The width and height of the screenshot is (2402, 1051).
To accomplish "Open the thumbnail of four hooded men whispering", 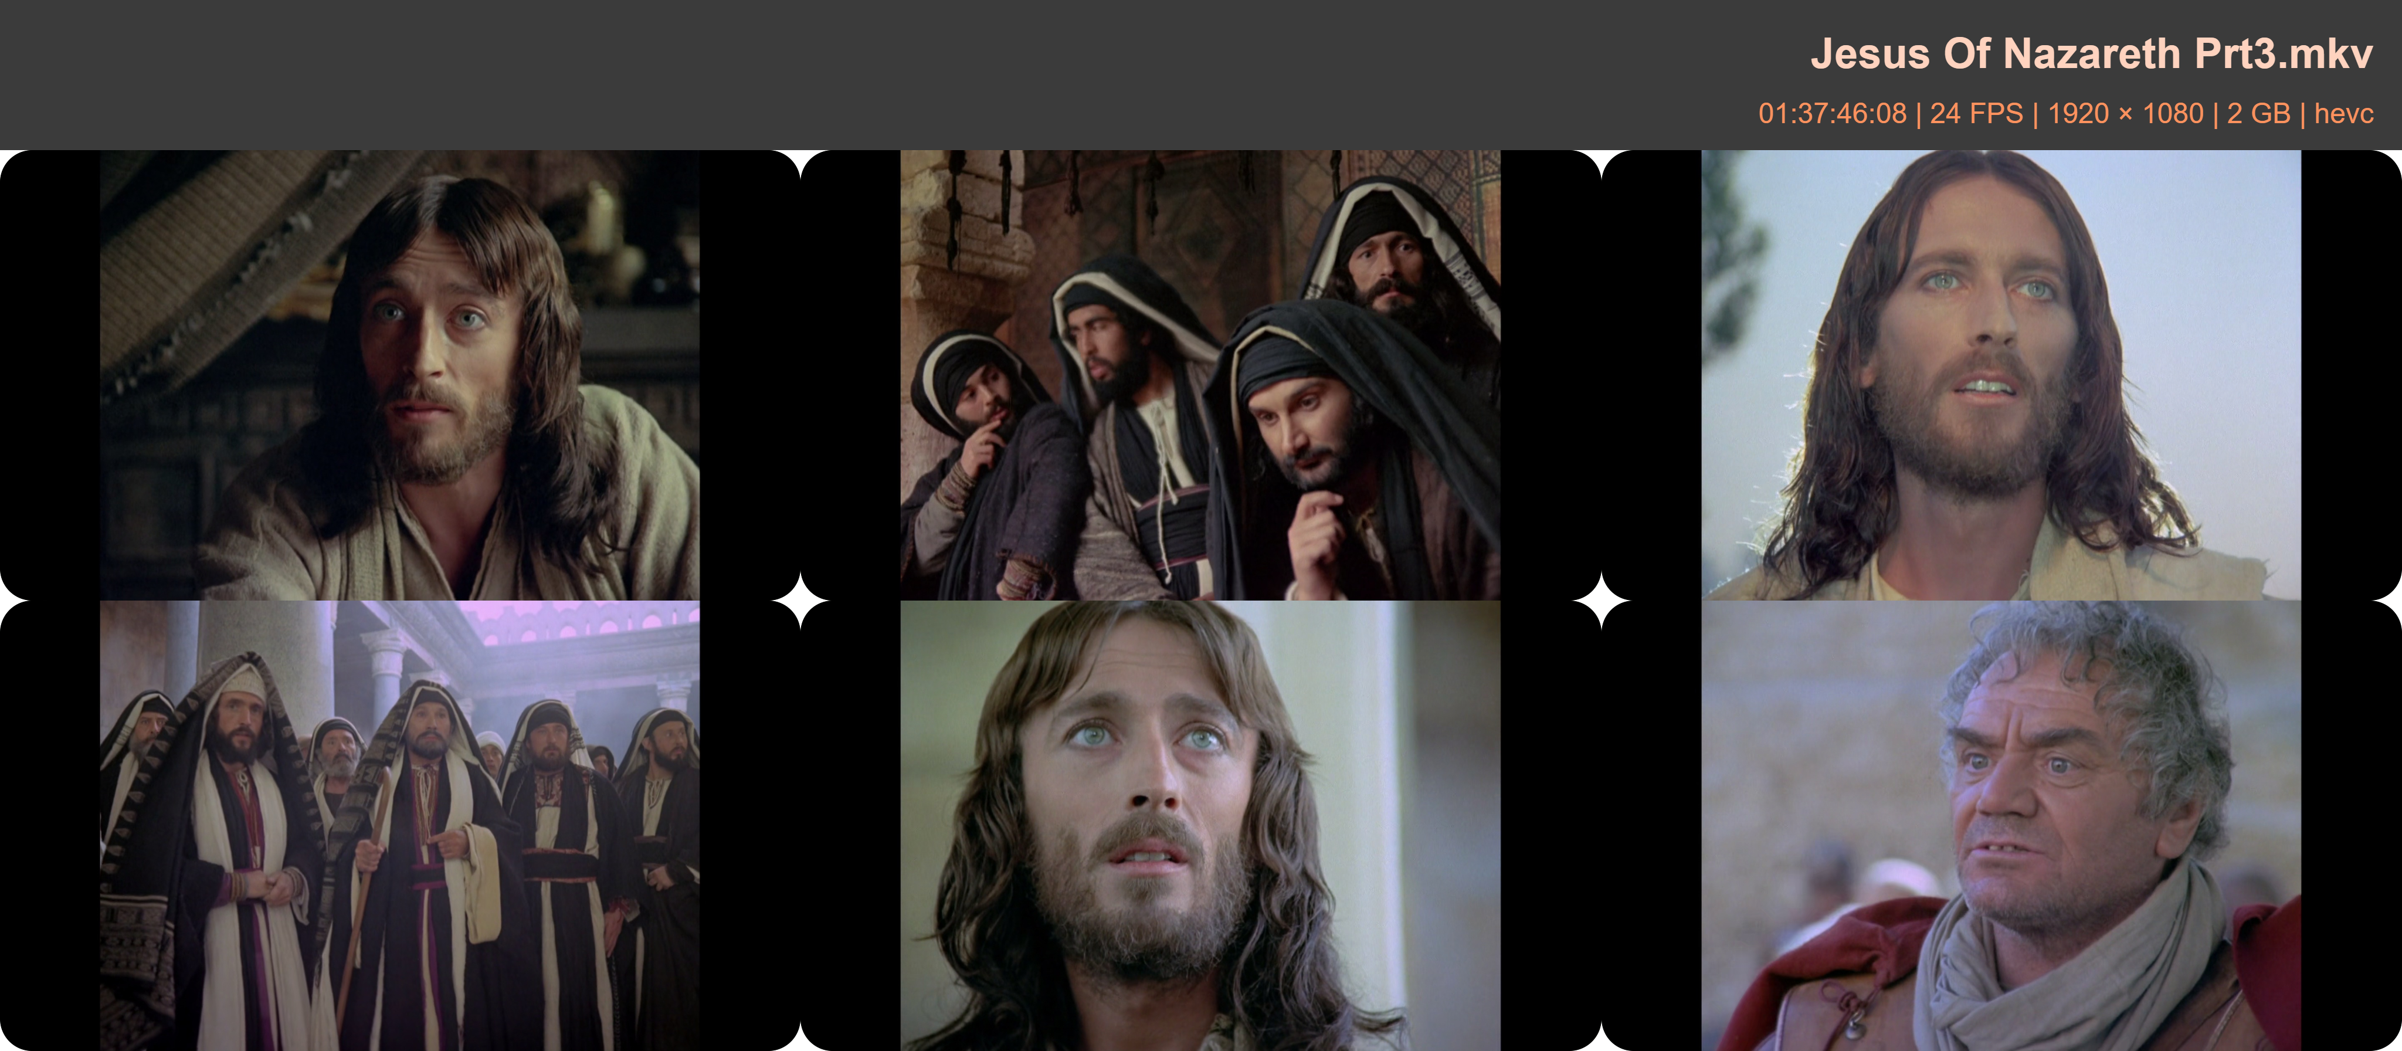I will click(1200, 375).
